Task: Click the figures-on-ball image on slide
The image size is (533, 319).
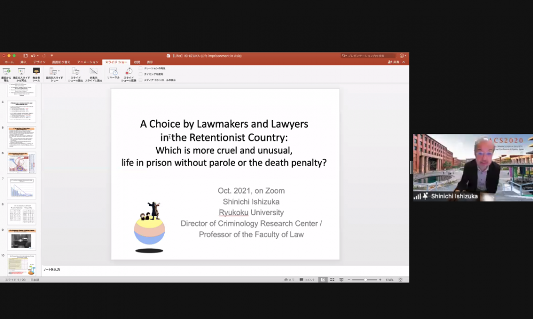Action: click(x=150, y=227)
